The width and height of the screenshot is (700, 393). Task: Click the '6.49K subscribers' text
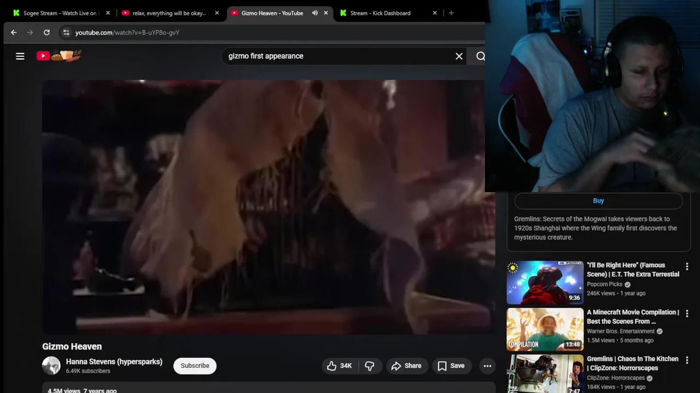88,371
